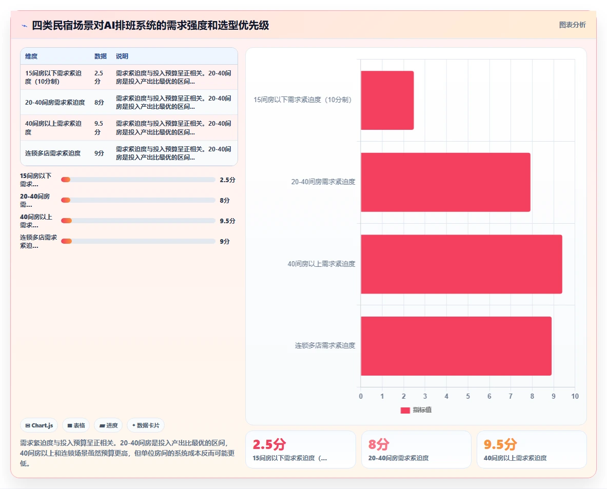607x489 pixels.
Task: Click the x-axis tick label 10
Action: 575,396
